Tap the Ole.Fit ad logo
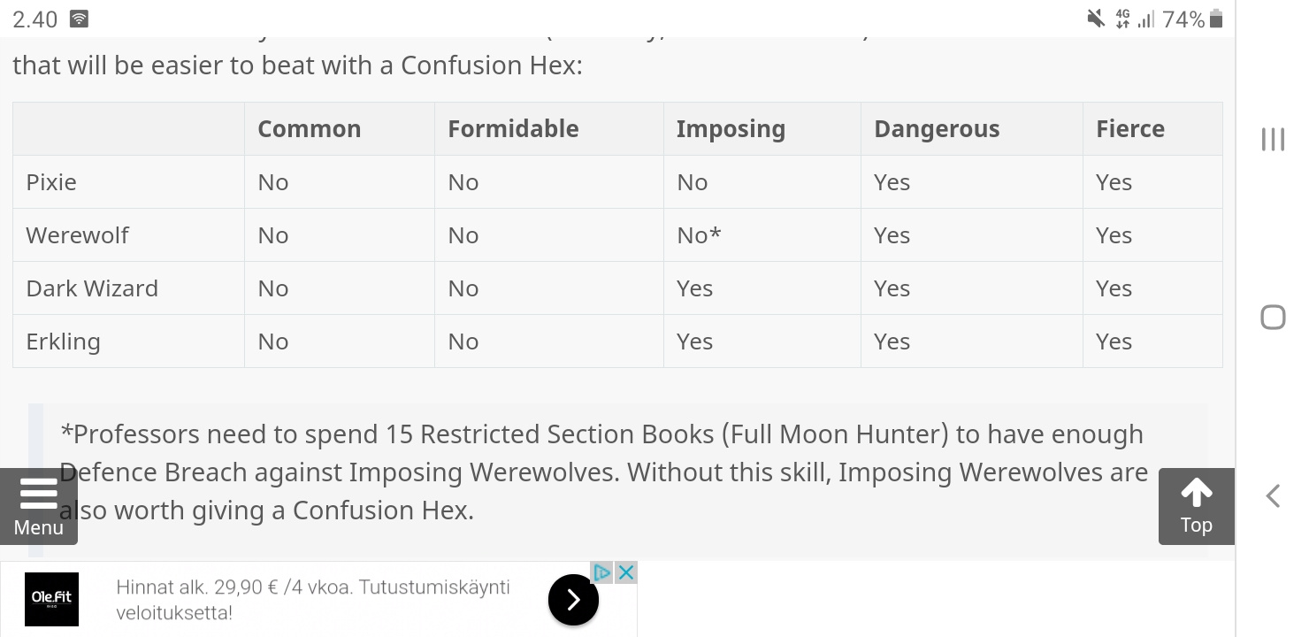This screenshot has width=1309, height=637. click(x=51, y=599)
